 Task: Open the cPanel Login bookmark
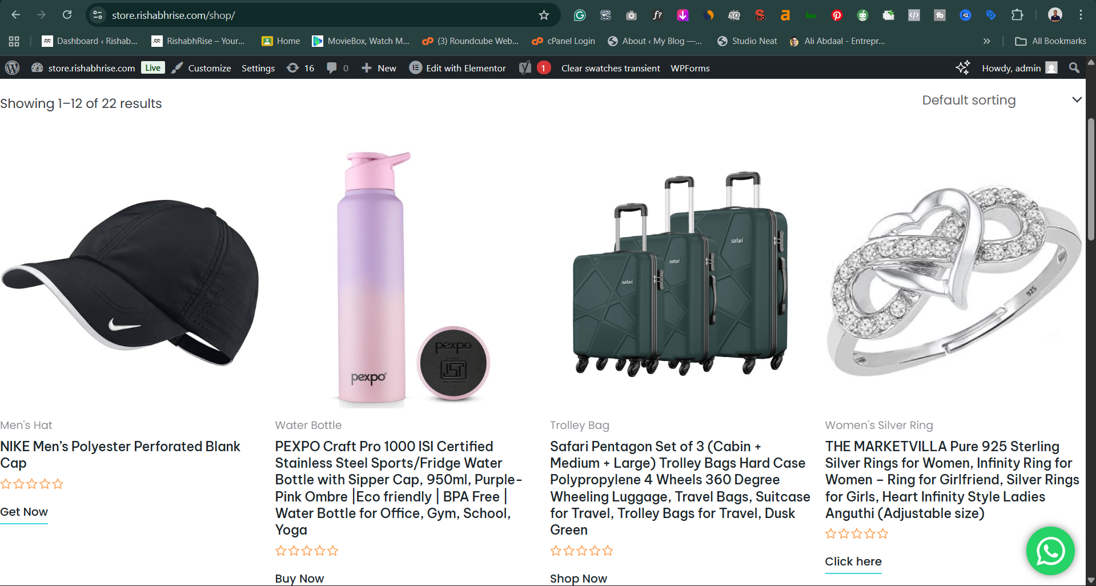pos(563,41)
